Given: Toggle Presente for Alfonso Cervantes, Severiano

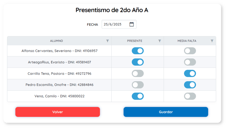Looking at the screenshot, I should 138,51.
